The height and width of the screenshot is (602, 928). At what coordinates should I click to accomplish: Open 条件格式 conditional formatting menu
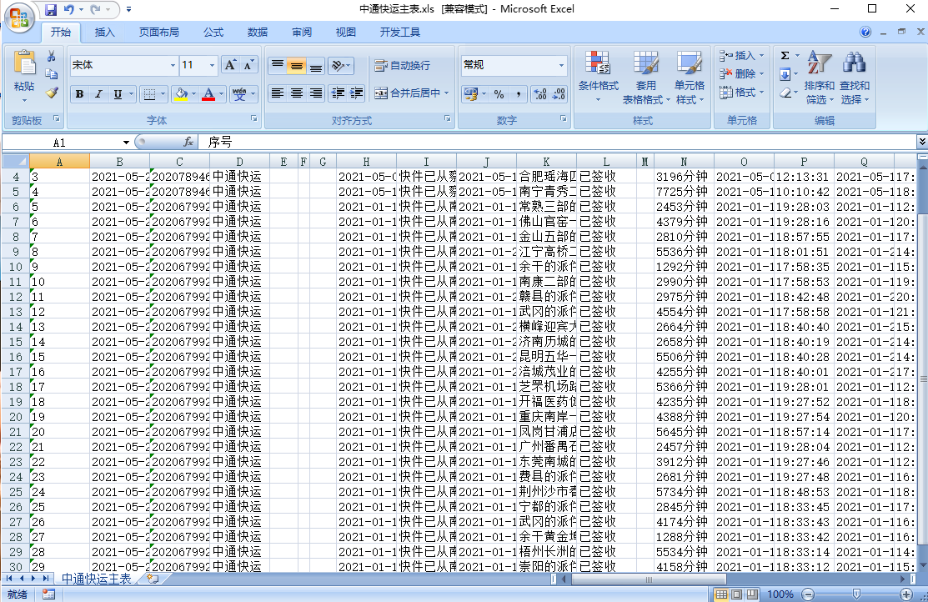coord(599,77)
